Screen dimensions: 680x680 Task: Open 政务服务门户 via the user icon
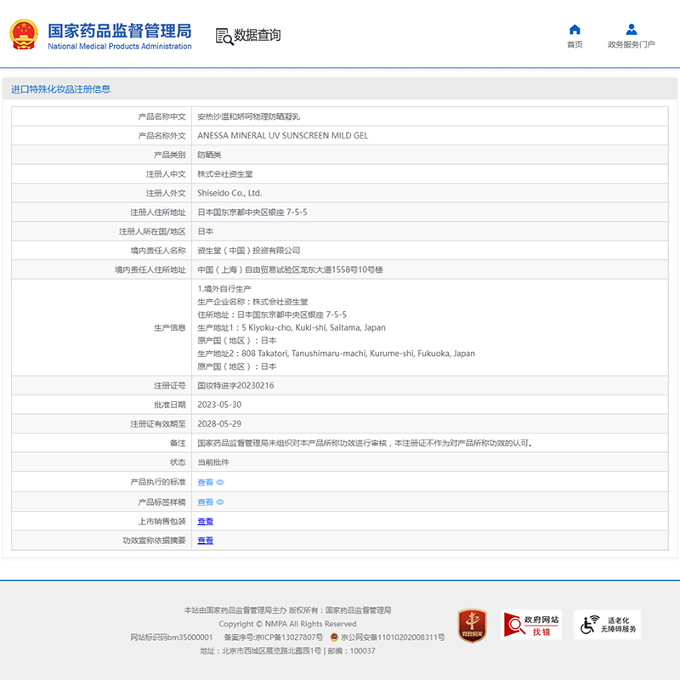pos(631,30)
